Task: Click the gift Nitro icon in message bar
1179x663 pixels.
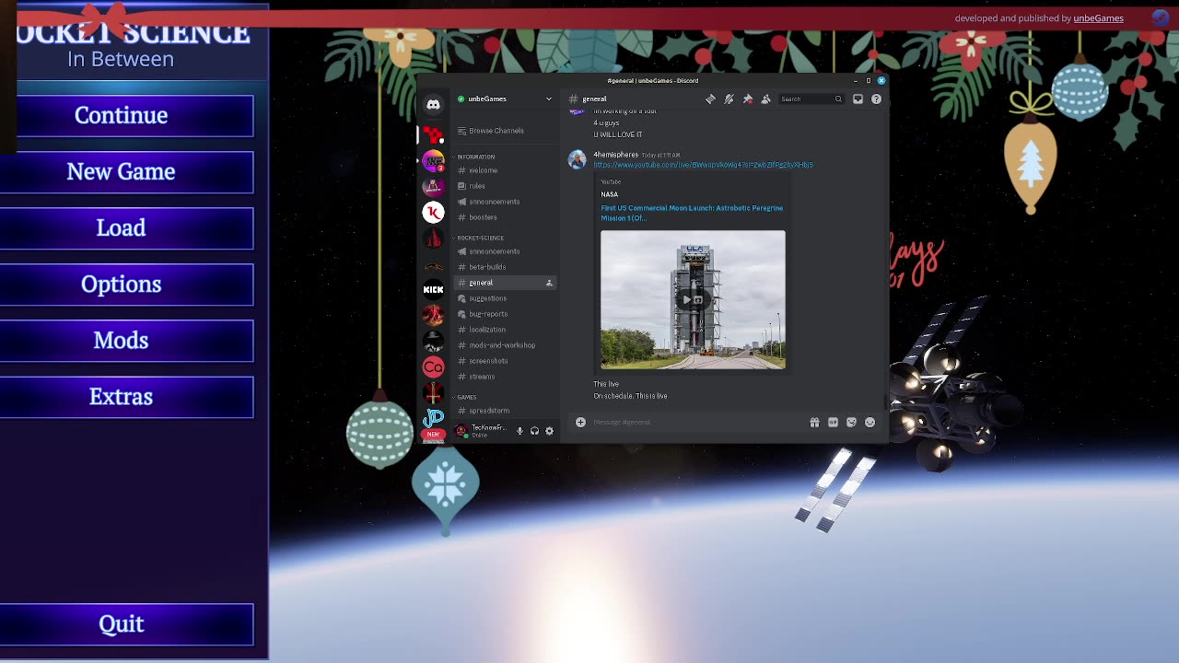Action: (x=814, y=422)
